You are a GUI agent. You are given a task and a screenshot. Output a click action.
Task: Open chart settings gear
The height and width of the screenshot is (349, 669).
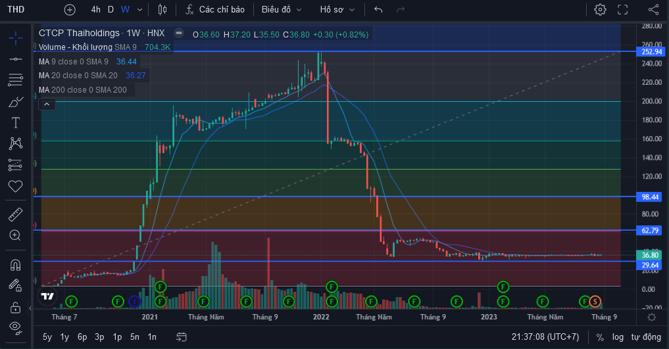coord(601,10)
